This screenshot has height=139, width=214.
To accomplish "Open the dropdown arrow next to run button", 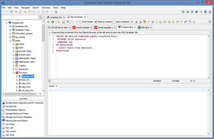I will point(56,22).
